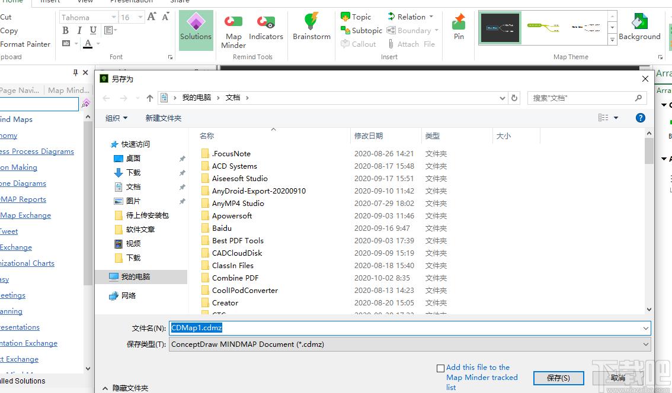Viewport: 672px width, 393px height.
Task: Open the CoolIPodConverter folder
Action: click(245, 290)
